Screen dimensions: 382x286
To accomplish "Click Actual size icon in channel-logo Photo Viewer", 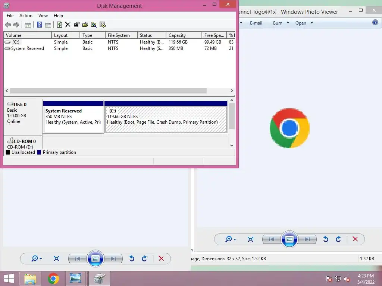I will pos(250,239).
